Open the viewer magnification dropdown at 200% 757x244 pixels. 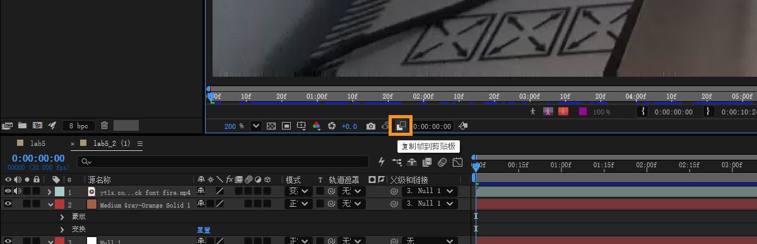click(255, 126)
